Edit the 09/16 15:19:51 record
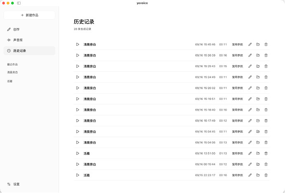This screenshot has height=193, width=285. (250, 99)
